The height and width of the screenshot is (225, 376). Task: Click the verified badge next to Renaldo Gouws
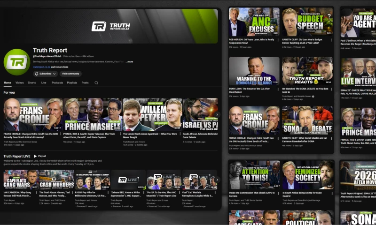point(313,97)
